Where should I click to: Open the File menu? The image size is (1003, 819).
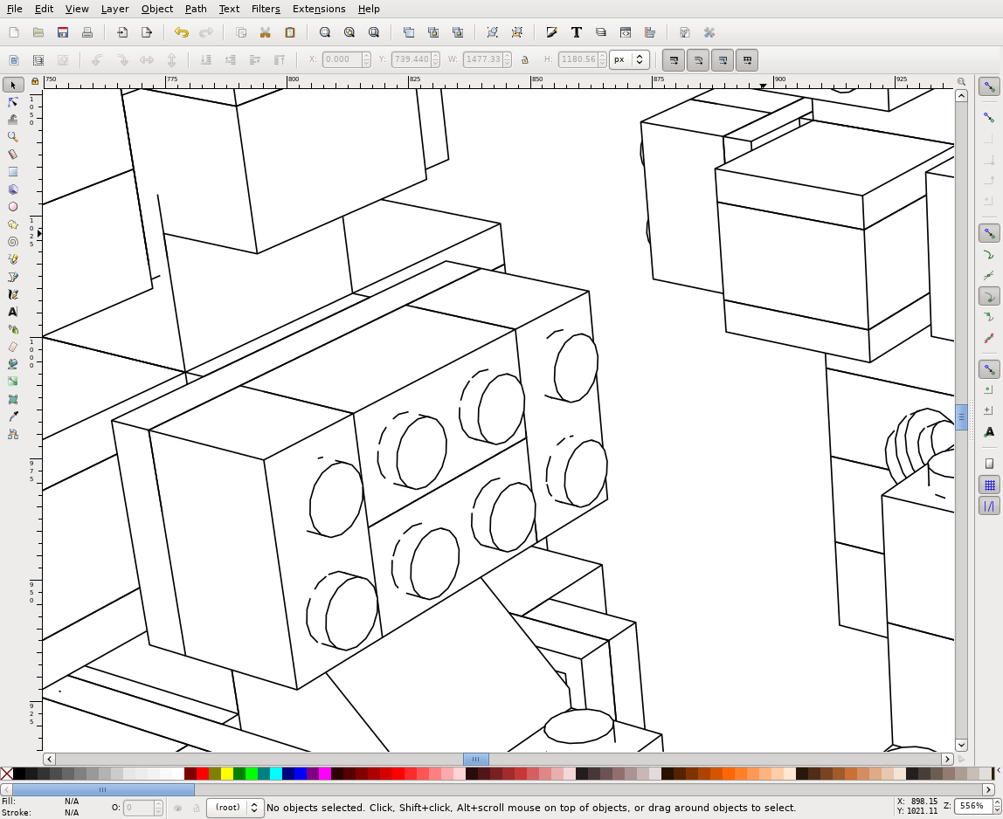tap(14, 9)
